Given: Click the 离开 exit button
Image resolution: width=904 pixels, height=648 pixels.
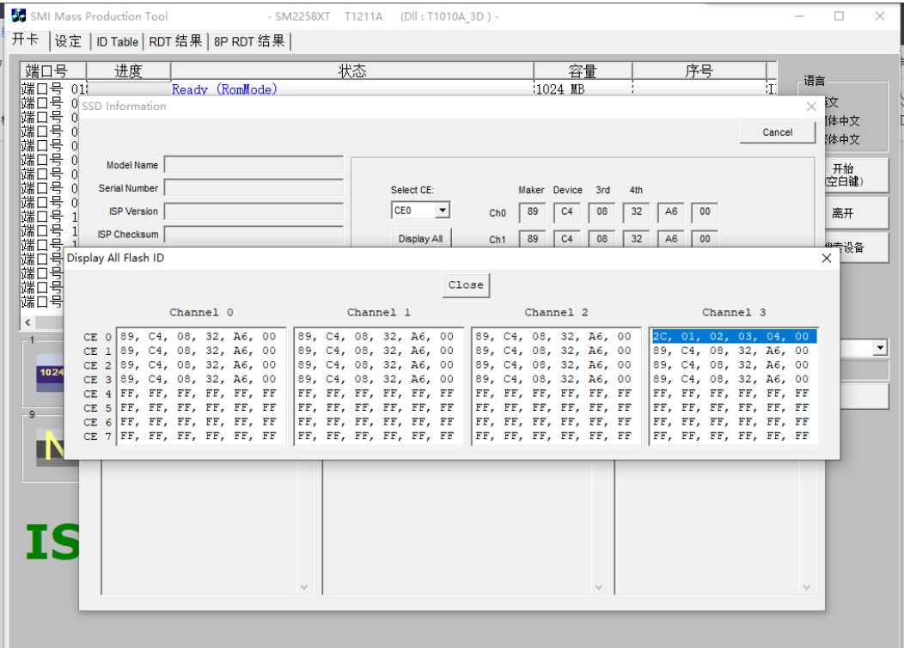Looking at the screenshot, I should point(842,213).
